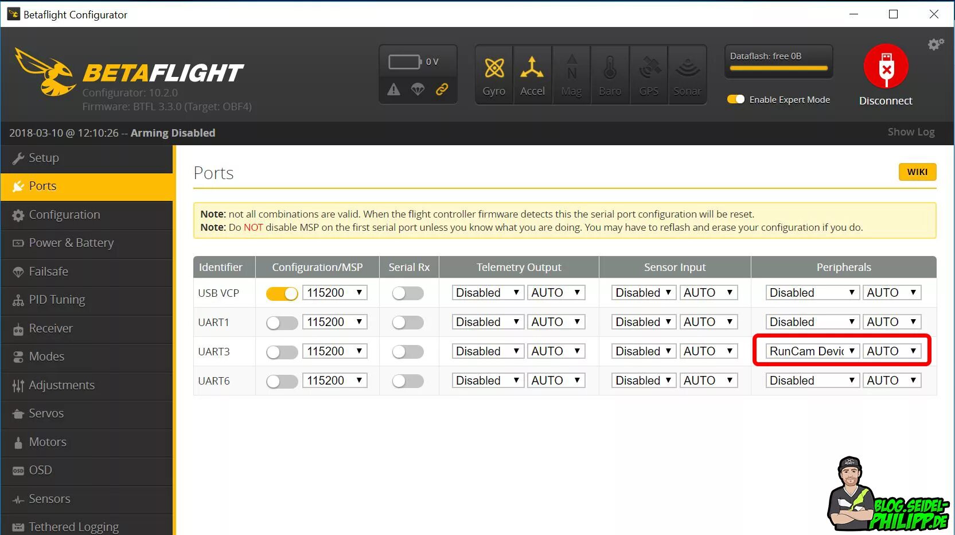This screenshot has height=535, width=955.
Task: Open the Motors tab
Action: click(x=87, y=443)
